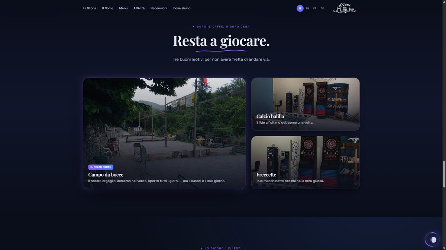446x250 pixels.
Task: Navigate to Dove siamo
Action: pyautogui.click(x=182, y=8)
